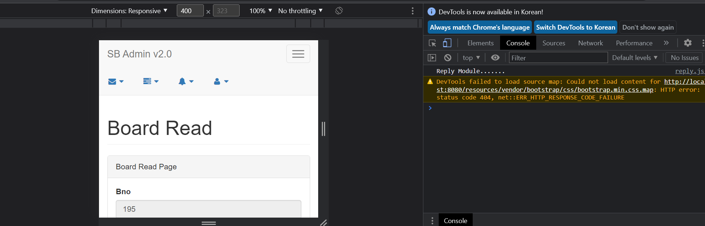Image resolution: width=705 pixels, height=226 pixels.
Task: Click the height field showing 323
Action: pos(226,11)
